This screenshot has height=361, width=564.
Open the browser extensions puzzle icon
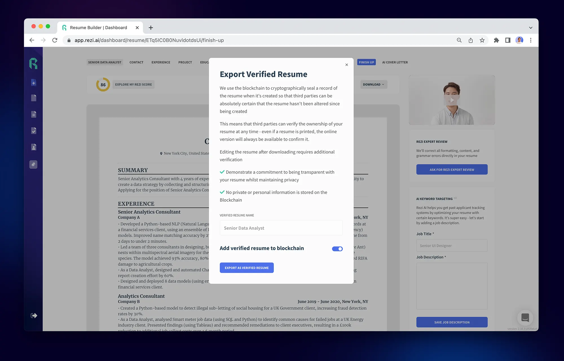pyautogui.click(x=496, y=40)
